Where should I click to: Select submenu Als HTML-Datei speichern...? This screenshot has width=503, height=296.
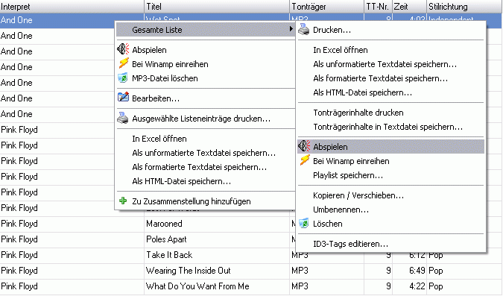pyautogui.click(x=390, y=92)
